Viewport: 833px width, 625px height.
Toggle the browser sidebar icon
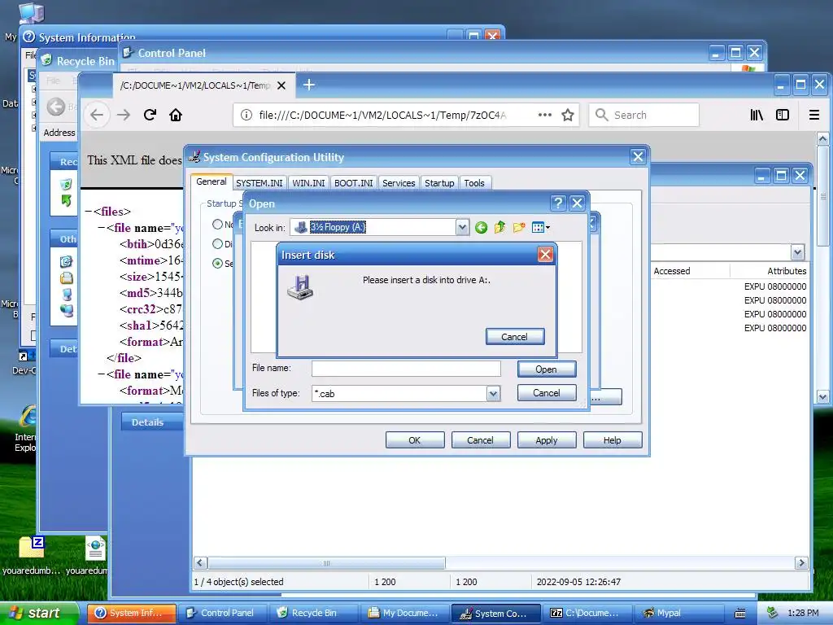coord(783,115)
